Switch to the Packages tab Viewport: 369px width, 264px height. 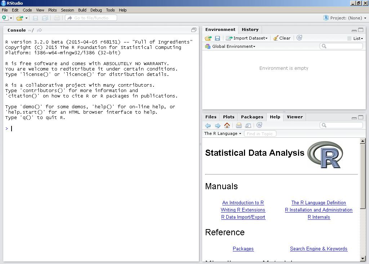tap(252, 117)
